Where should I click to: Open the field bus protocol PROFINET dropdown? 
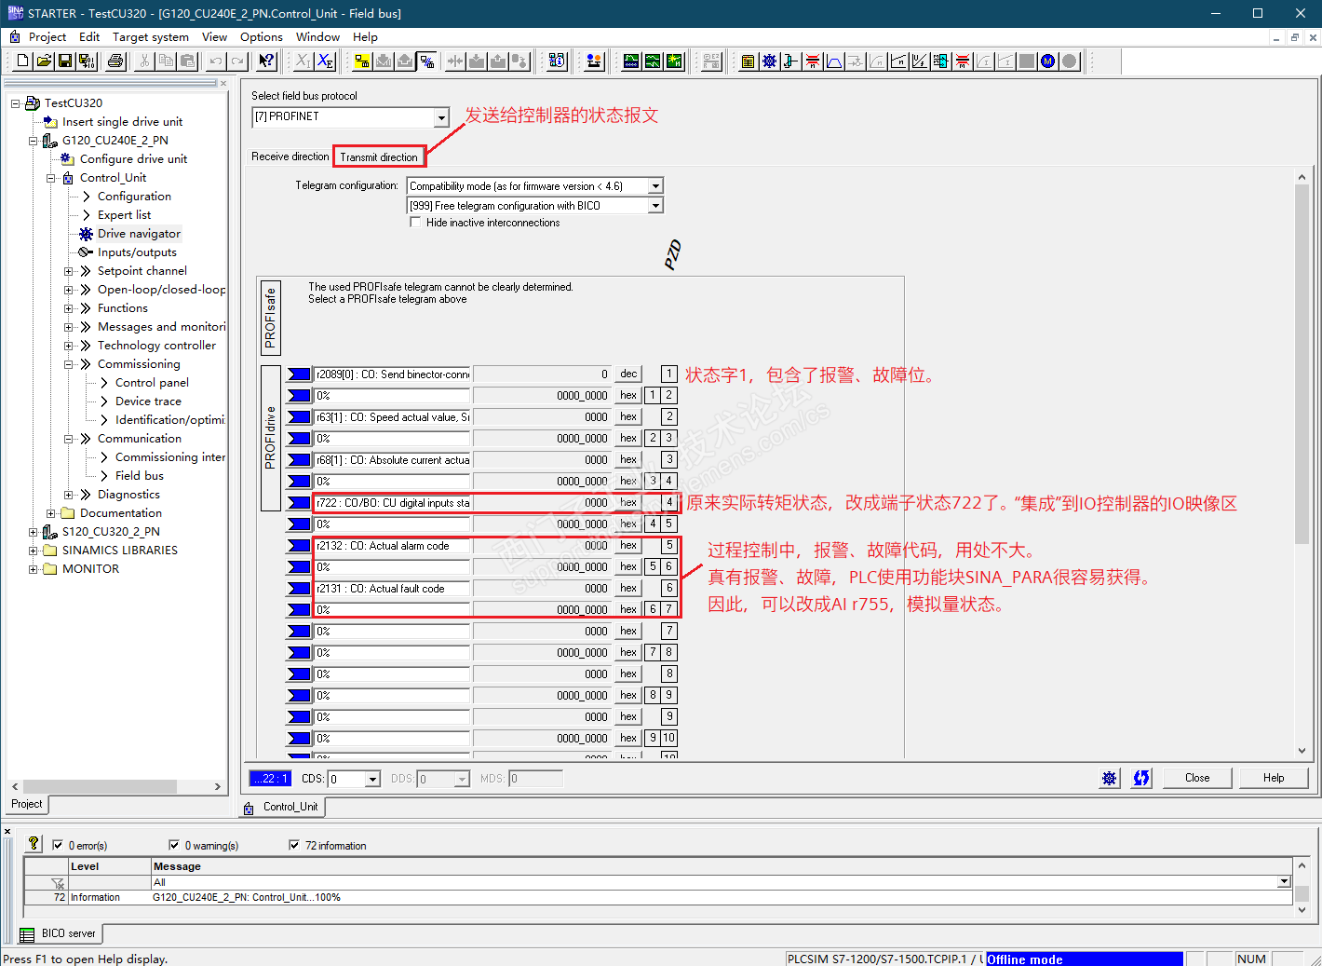point(441,117)
